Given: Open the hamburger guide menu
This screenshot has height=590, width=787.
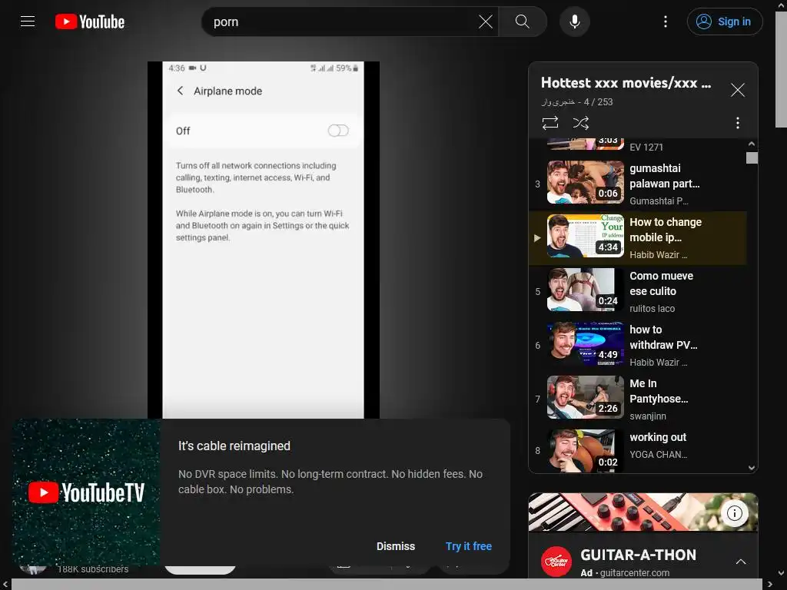Looking at the screenshot, I should (x=28, y=22).
